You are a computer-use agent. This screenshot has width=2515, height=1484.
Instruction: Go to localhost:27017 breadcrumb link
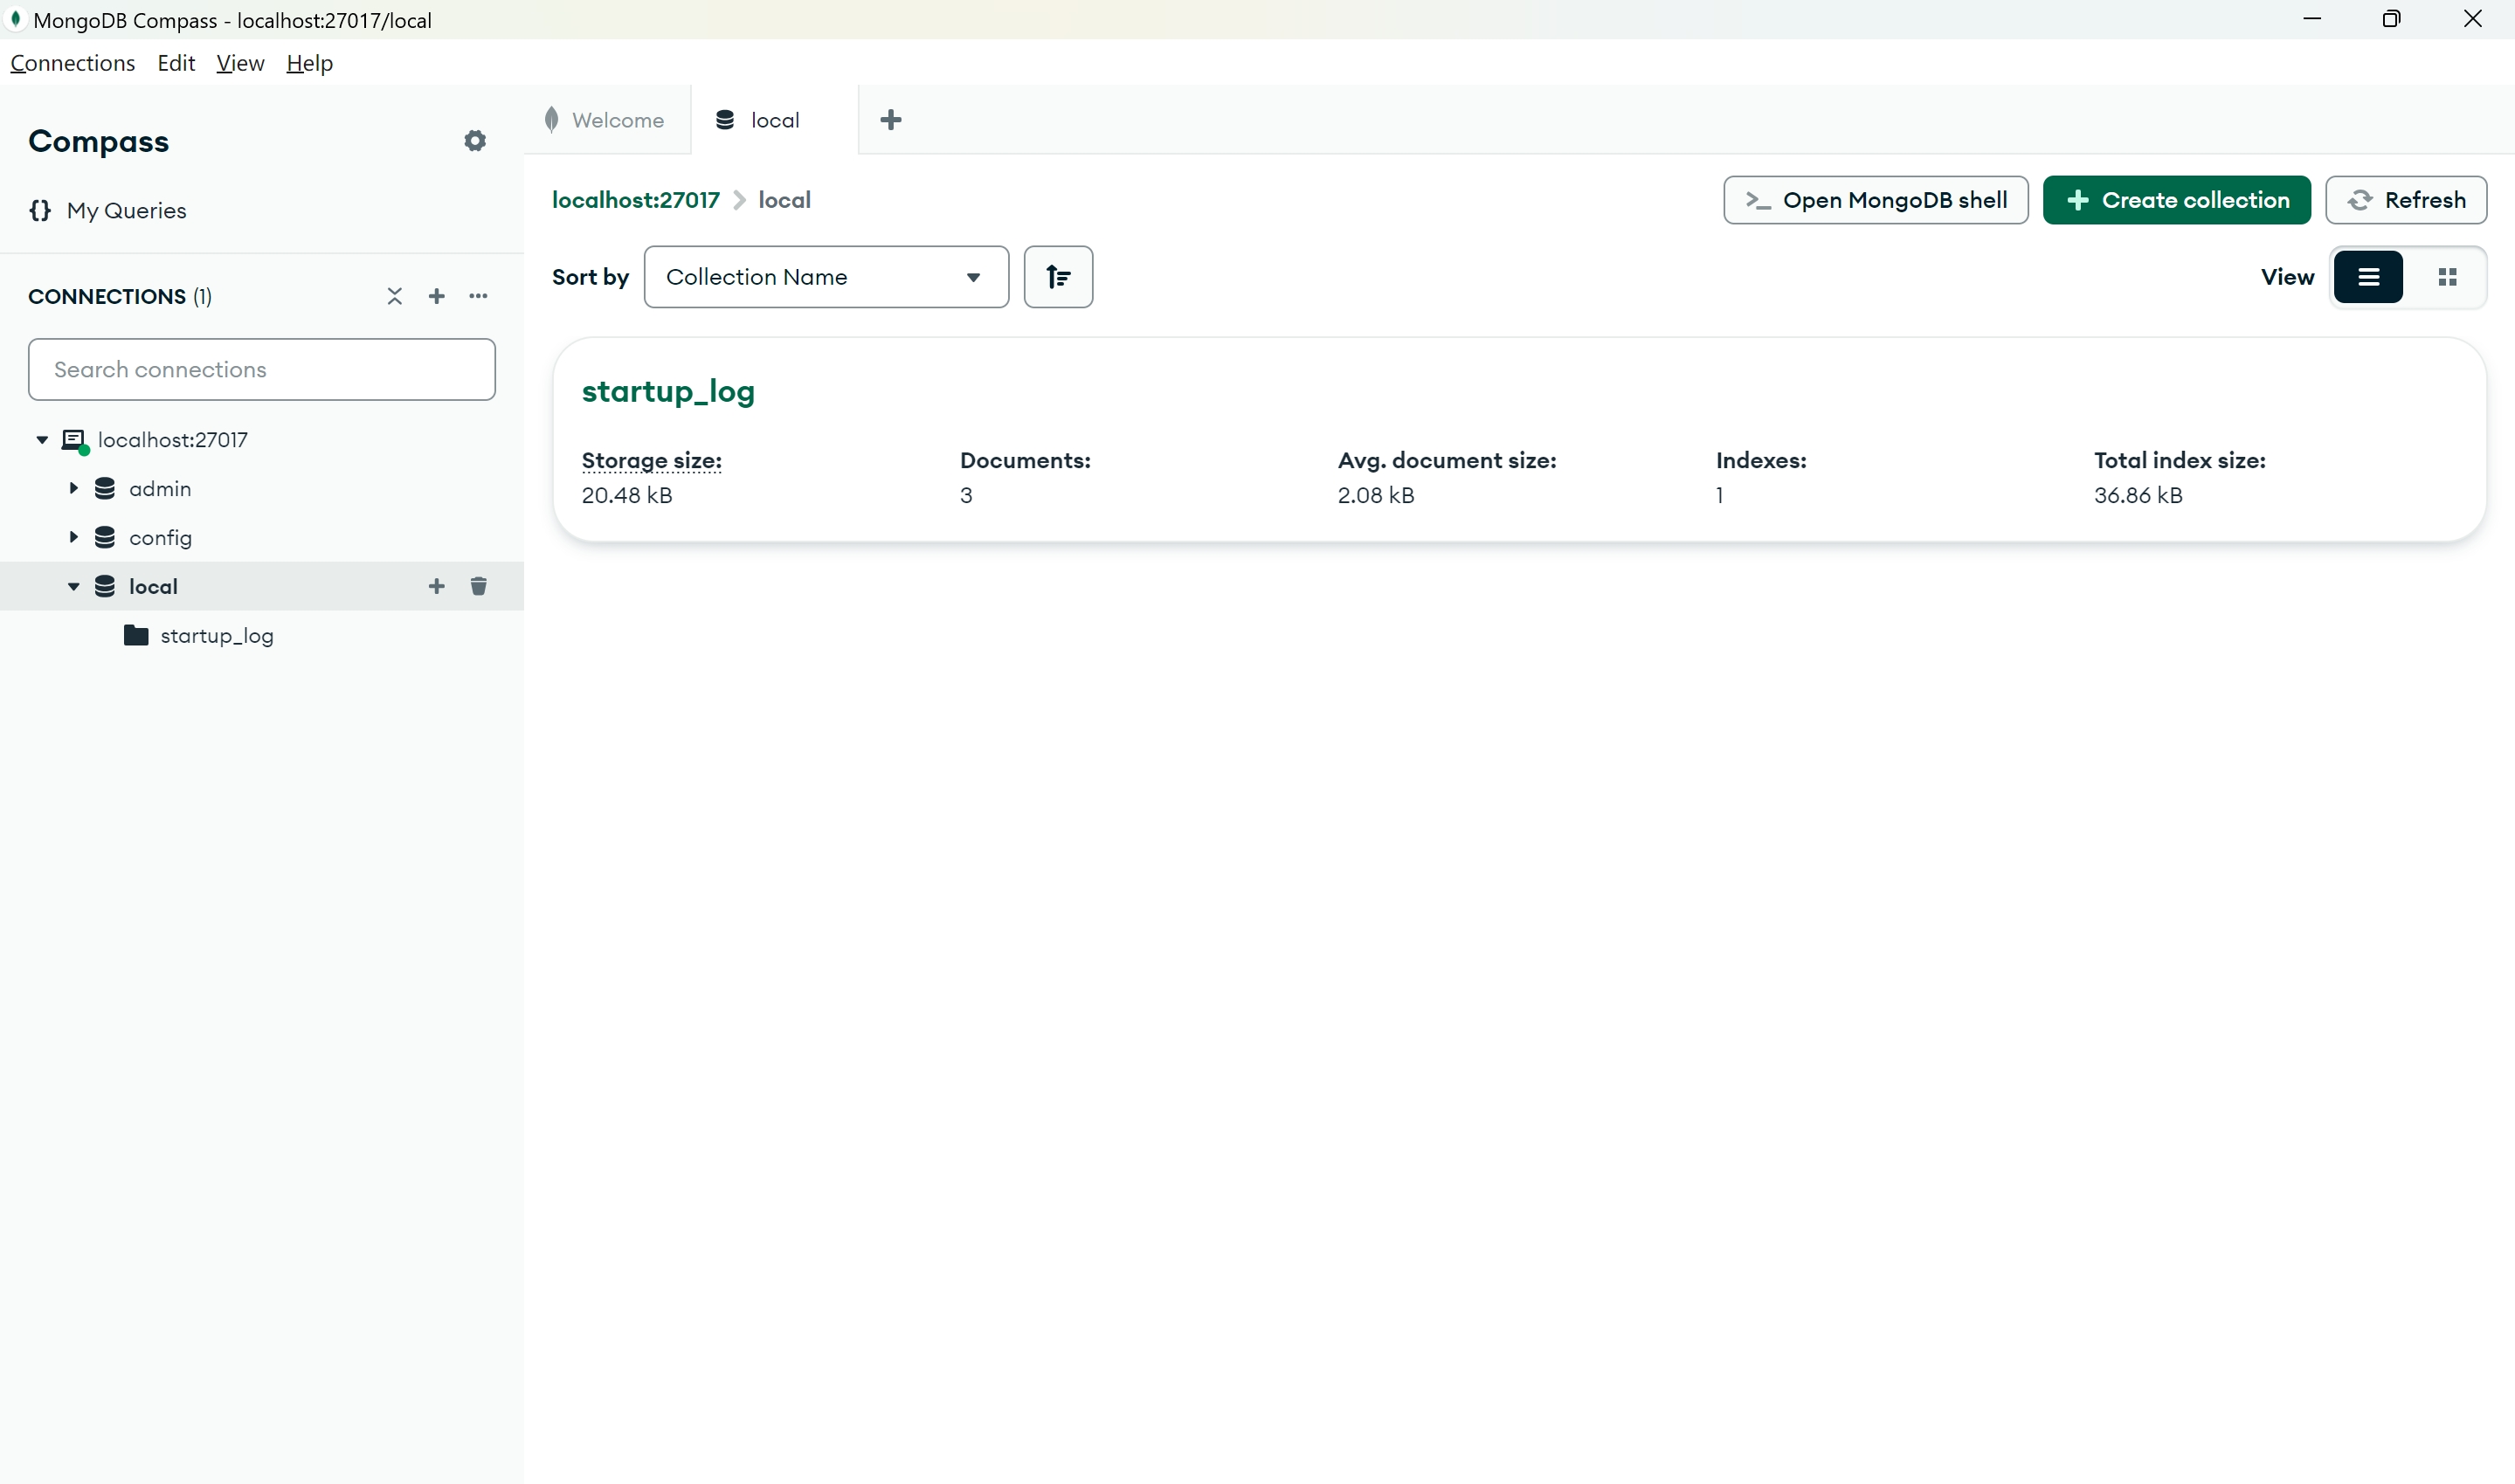coord(635,200)
